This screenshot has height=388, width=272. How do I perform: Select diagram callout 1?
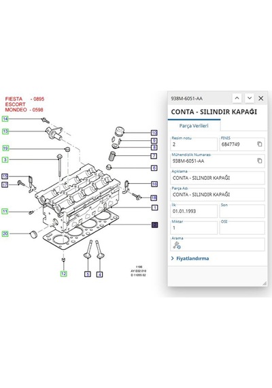pyautogui.click(x=154, y=208)
